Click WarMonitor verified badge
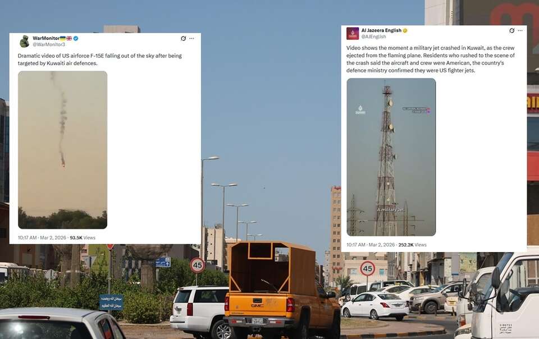Viewport: 539px width, 339px height. pyautogui.click(x=76, y=39)
